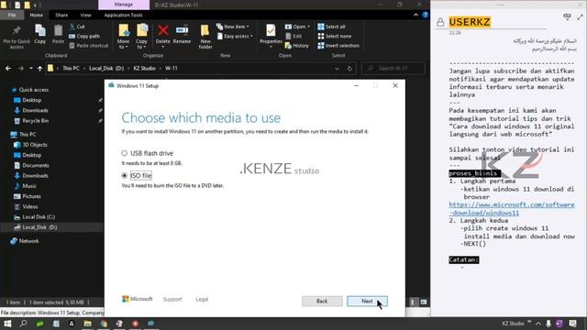This screenshot has height=330, width=587.
Task: Select Recycle Bin in navigation pane
Action: click(x=35, y=121)
